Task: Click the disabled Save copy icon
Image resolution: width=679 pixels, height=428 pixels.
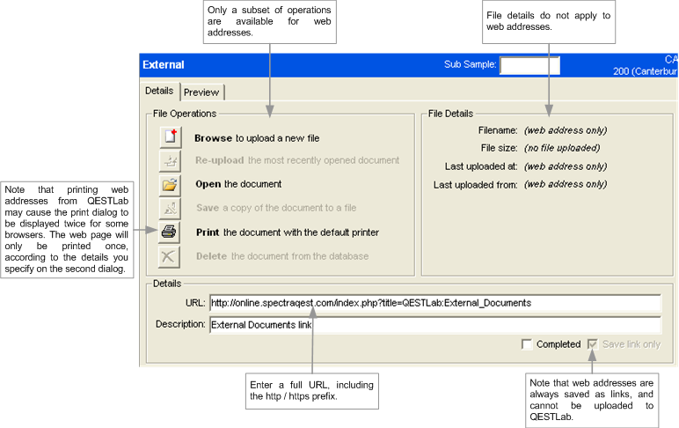Action: point(170,209)
